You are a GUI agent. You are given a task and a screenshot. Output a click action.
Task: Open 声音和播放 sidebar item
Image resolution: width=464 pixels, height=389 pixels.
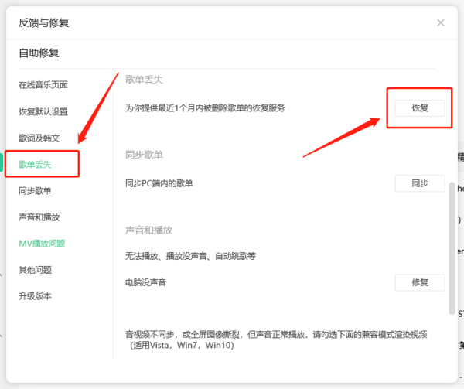click(x=39, y=217)
